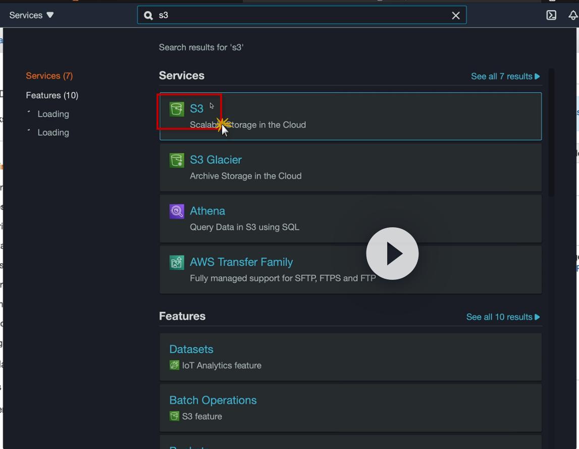The image size is (579, 449).
Task: Open the Services dropdown menu
Action: click(x=31, y=15)
